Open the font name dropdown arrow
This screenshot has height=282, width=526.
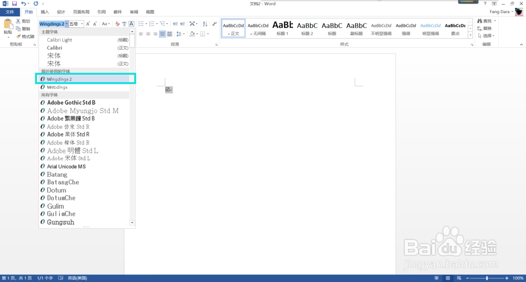(x=67, y=24)
